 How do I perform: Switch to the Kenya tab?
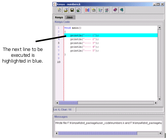[x=59, y=17]
